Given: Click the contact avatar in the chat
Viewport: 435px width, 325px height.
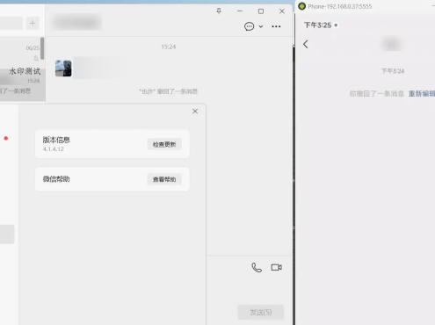Looking at the screenshot, I should coord(63,69).
